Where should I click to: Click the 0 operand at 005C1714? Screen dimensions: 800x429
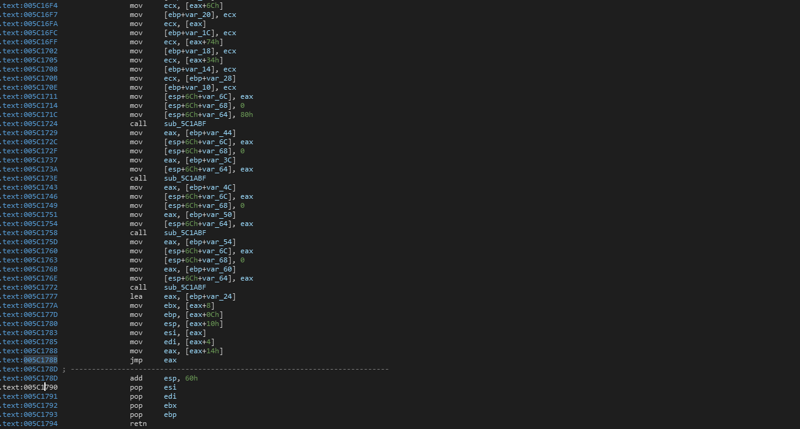pos(243,105)
